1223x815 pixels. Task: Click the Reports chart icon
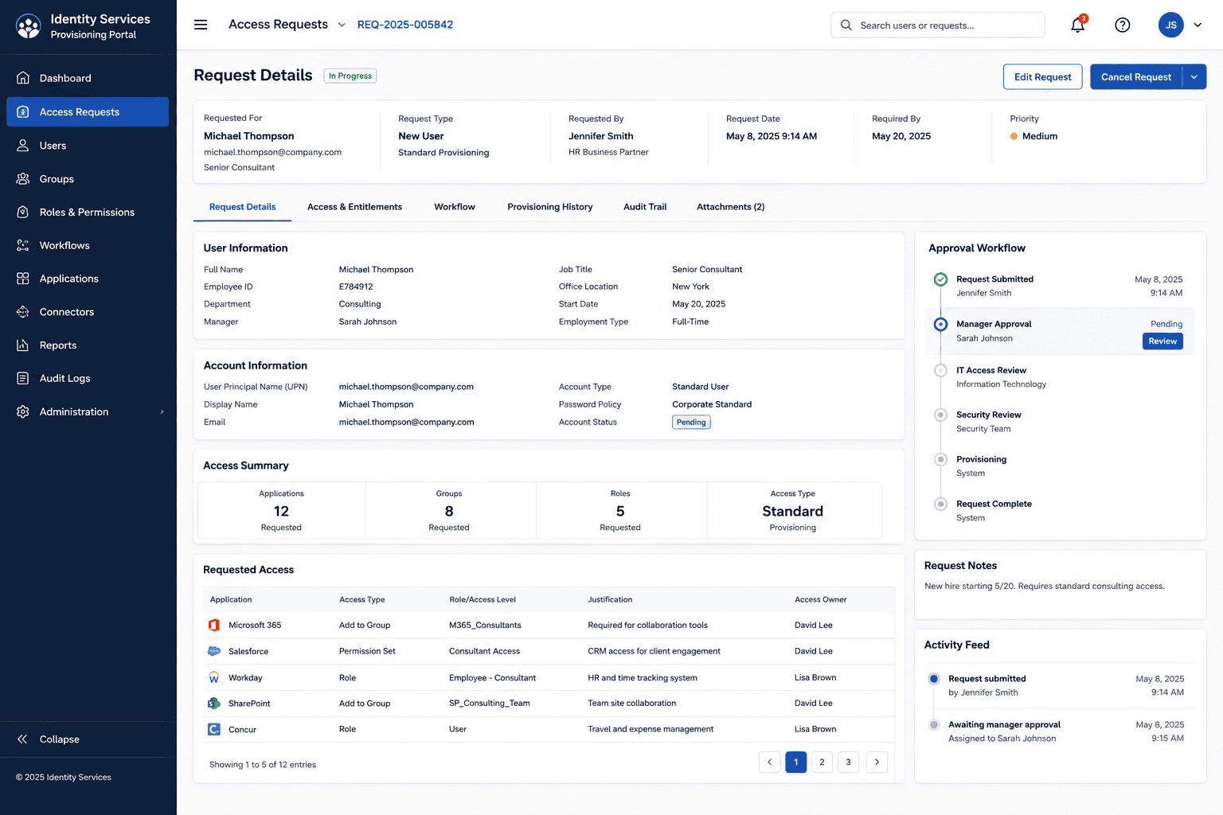pyautogui.click(x=23, y=345)
